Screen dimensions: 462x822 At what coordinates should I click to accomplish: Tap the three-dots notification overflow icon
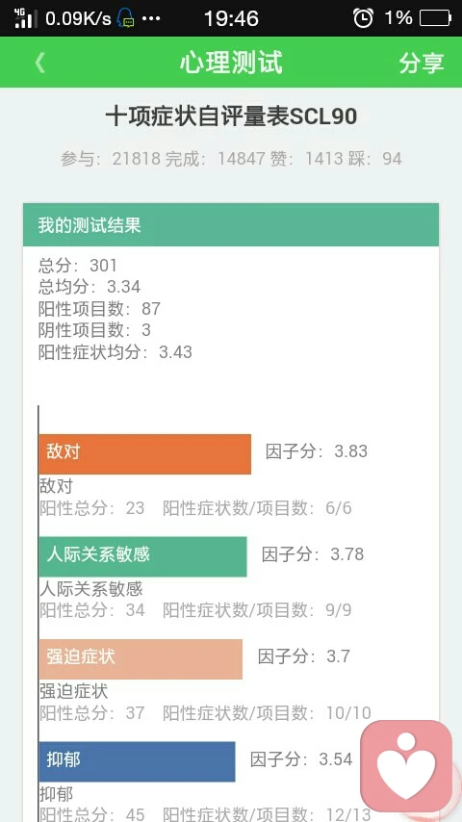151,19
